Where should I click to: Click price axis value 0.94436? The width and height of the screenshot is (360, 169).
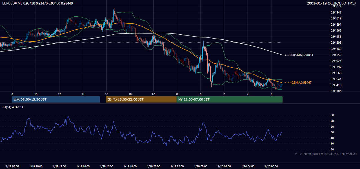pyautogui.click(x=336, y=37)
